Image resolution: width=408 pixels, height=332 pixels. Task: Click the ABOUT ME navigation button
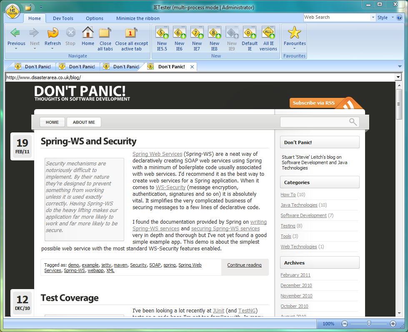[84, 122]
